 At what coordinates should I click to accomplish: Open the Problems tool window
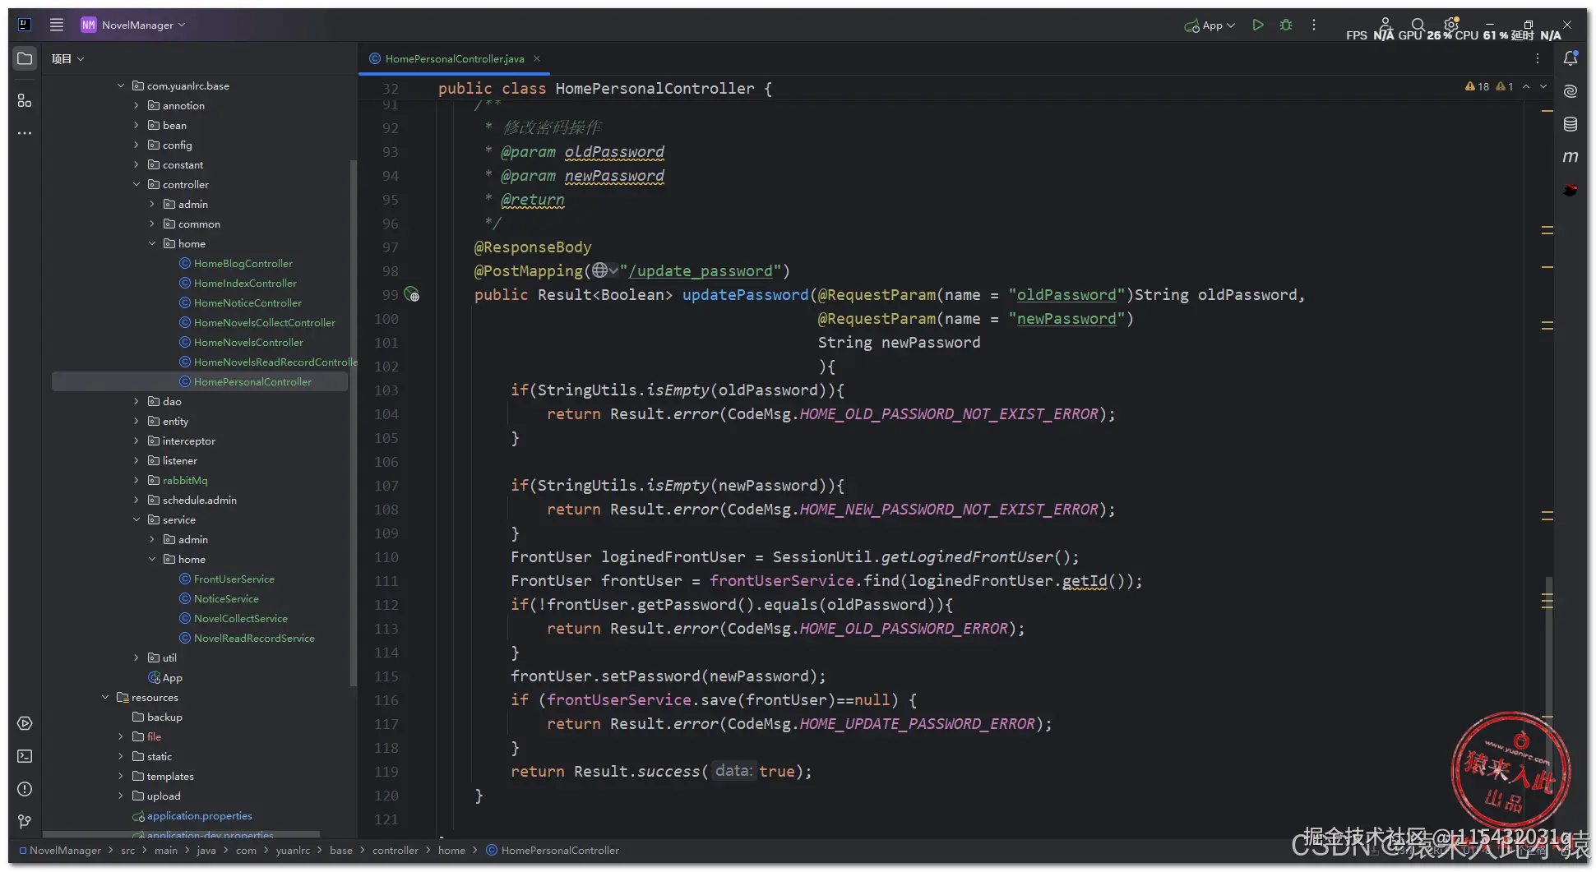click(x=25, y=789)
